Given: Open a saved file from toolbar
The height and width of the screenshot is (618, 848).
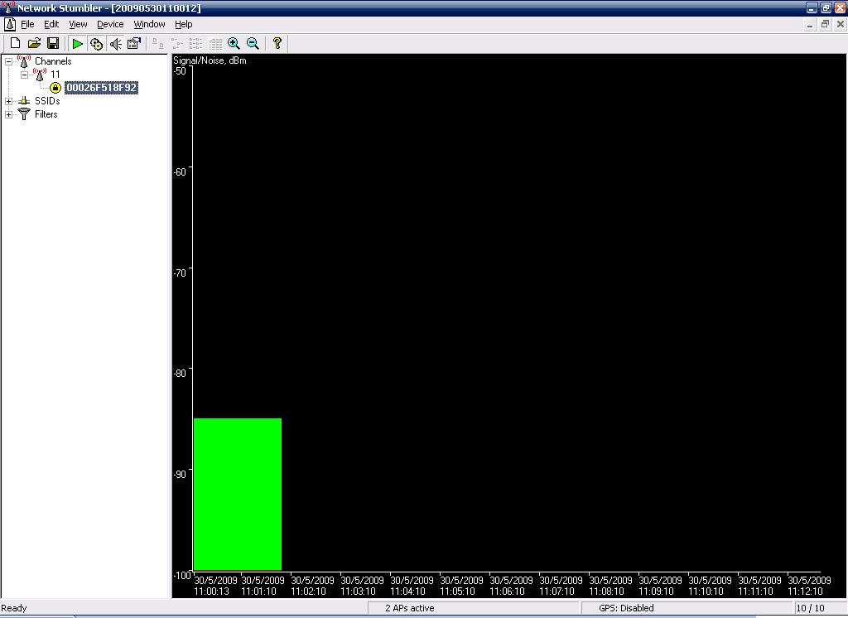Looking at the screenshot, I should [x=34, y=43].
